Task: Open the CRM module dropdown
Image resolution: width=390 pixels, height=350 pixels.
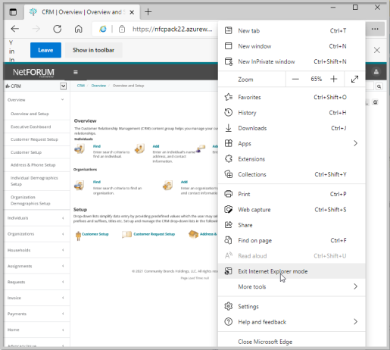Action: click(x=63, y=86)
